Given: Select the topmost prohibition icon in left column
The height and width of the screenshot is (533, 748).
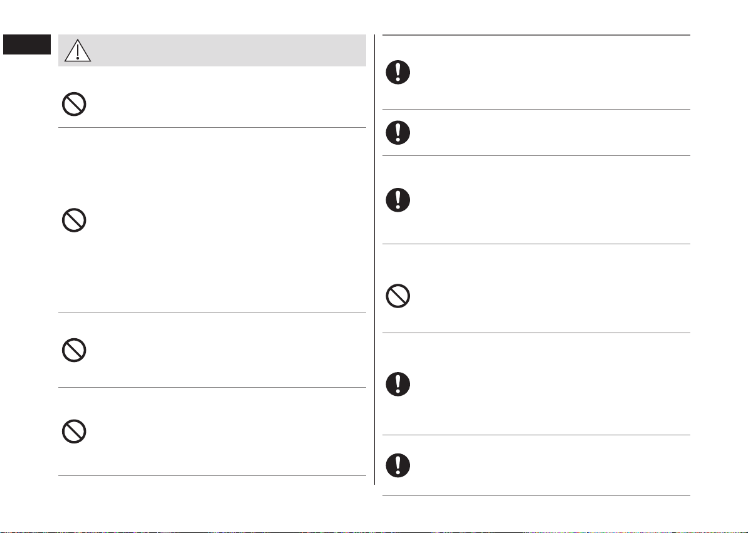Looking at the screenshot, I should point(74,104).
